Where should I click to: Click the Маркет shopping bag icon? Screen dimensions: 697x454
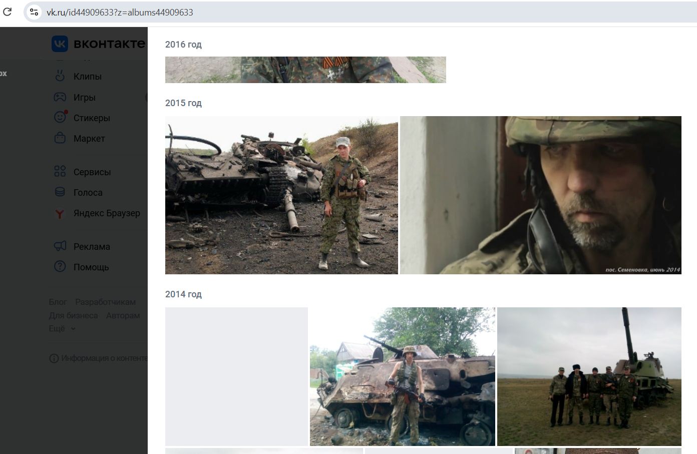[60, 138]
